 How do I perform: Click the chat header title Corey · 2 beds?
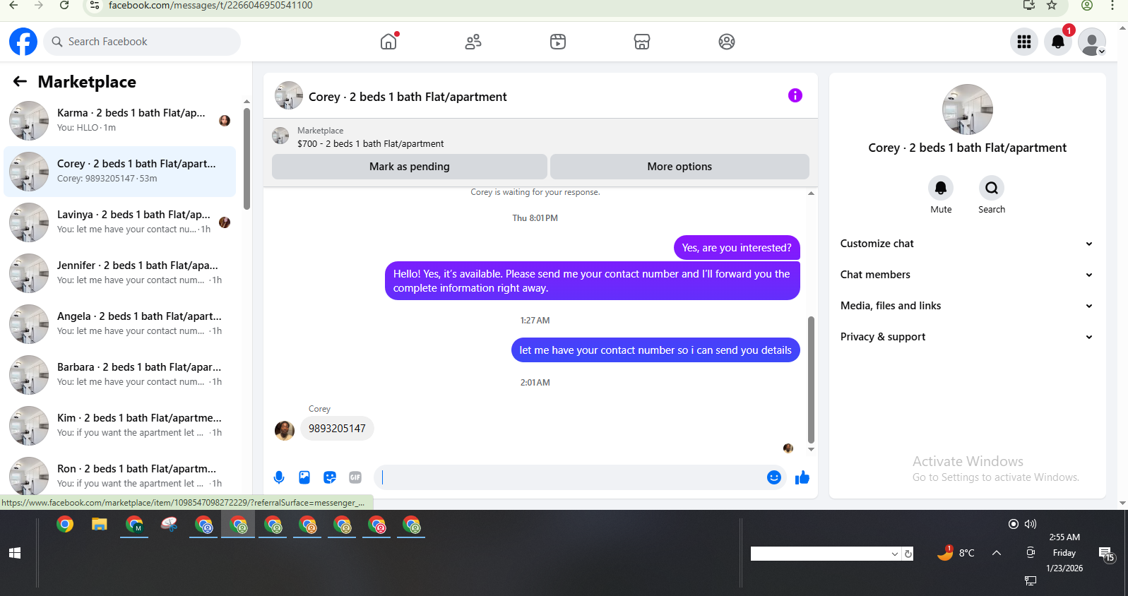pyautogui.click(x=408, y=97)
